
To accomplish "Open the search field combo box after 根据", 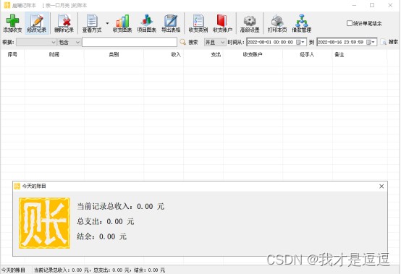I will (36, 42).
